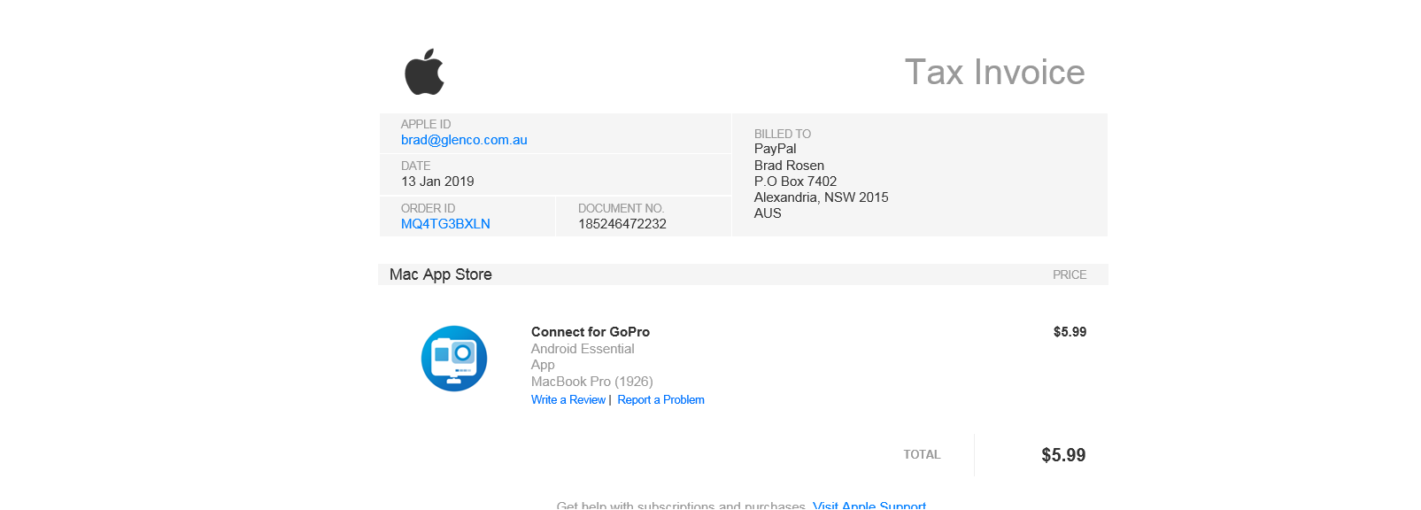Click the DATE label
This screenshot has width=1421, height=510.
[x=415, y=166]
